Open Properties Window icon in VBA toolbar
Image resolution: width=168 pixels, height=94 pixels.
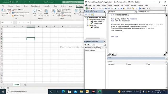pyautogui.click(x=130, y=9)
